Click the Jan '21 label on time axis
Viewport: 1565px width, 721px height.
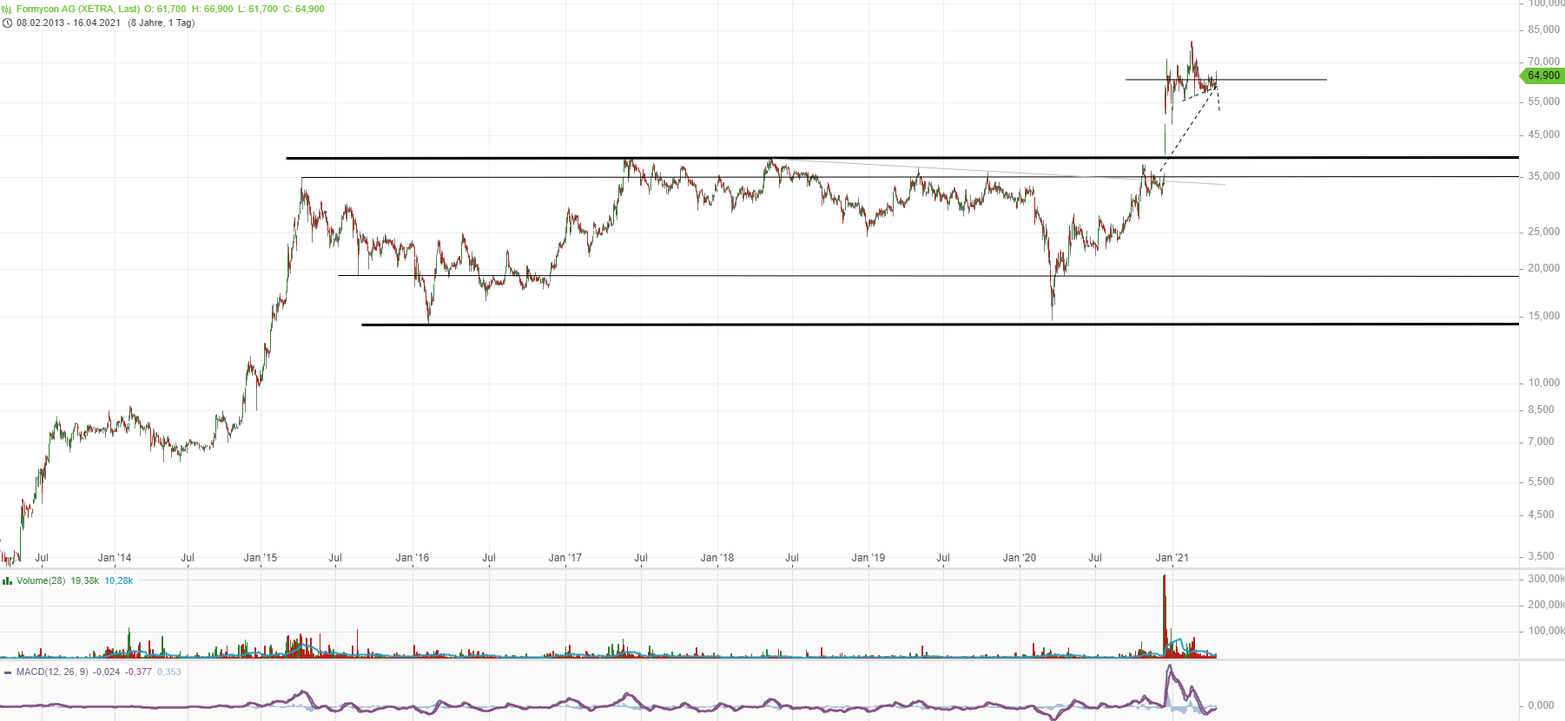(x=1172, y=558)
